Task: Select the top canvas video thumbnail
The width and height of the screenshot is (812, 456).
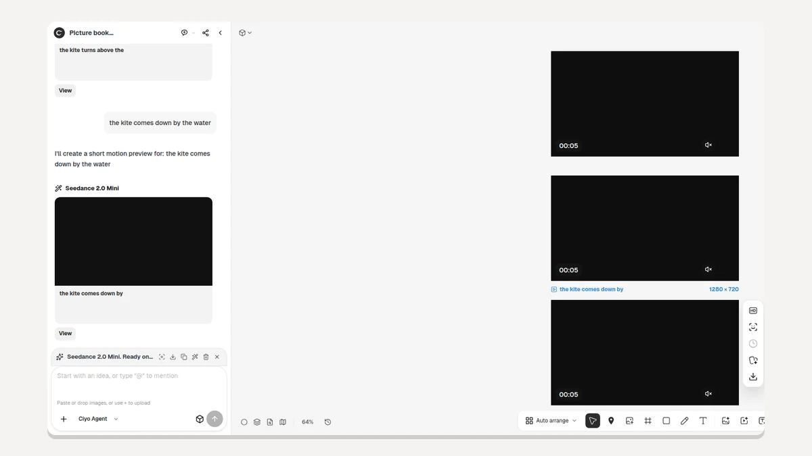Action: 645,104
